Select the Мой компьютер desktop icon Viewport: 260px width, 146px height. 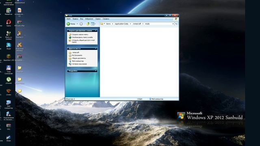coord(9,104)
